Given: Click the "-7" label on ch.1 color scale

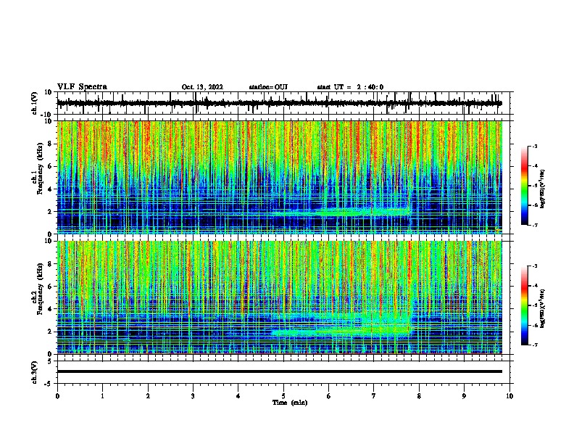Looking at the screenshot, I should tap(535, 225).
